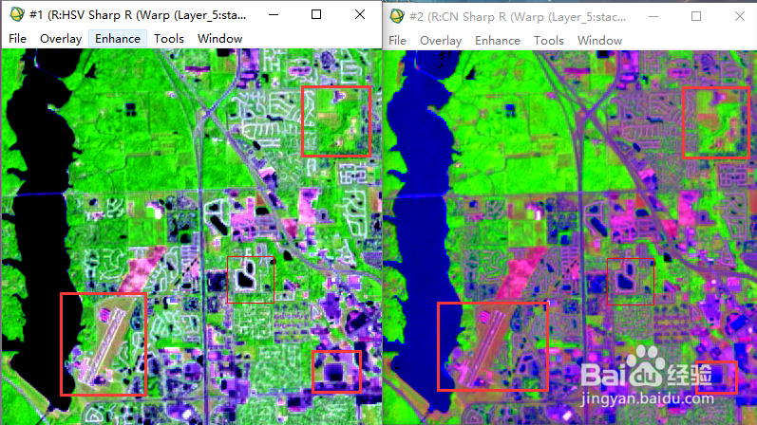
Task: Open the Enhance menu in window #1
Action: (x=118, y=39)
